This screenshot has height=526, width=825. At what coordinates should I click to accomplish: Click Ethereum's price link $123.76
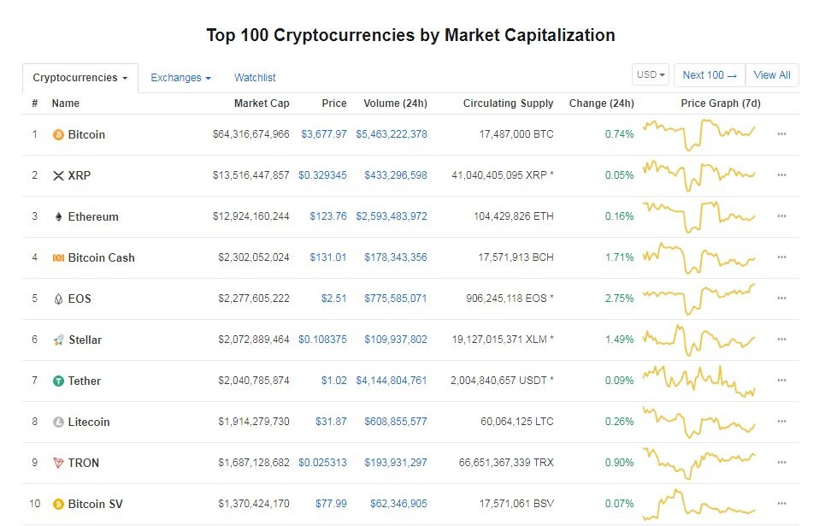tap(328, 216)
